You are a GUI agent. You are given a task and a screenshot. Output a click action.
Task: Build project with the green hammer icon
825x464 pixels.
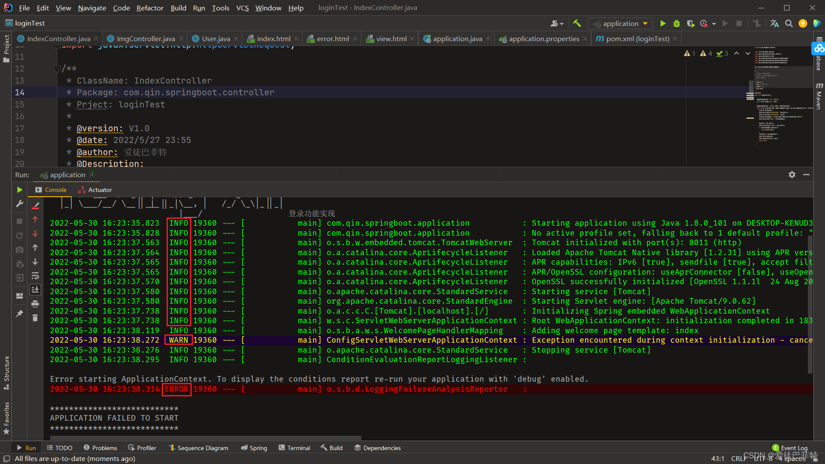click(577, 23)
